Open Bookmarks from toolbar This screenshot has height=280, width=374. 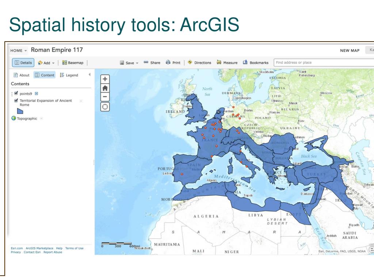[x=256, y=63]
